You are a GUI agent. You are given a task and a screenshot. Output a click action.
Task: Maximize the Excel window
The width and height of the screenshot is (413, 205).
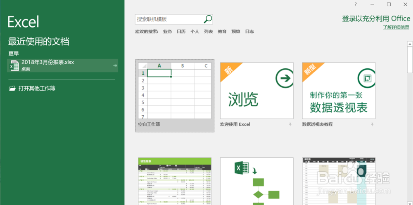(389, 4)
